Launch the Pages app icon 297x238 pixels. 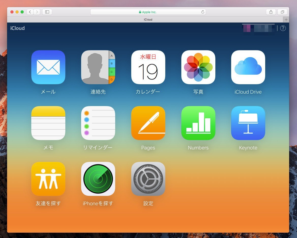tap(148, 123)
